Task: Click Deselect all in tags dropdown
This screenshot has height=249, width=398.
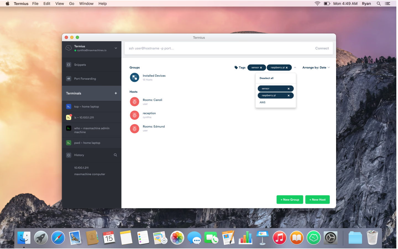Action: tap(266, 78)
